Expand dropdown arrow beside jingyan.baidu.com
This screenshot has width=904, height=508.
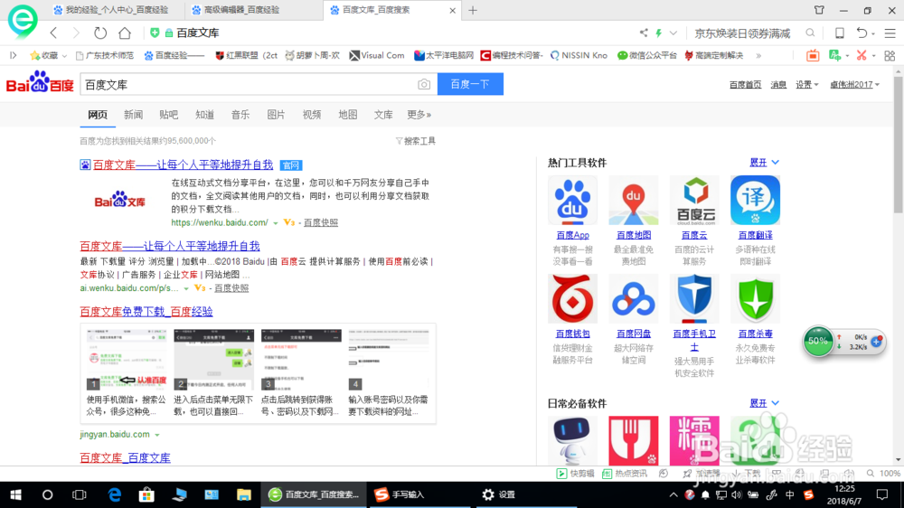pyautogui.click(x=156, y=435)
